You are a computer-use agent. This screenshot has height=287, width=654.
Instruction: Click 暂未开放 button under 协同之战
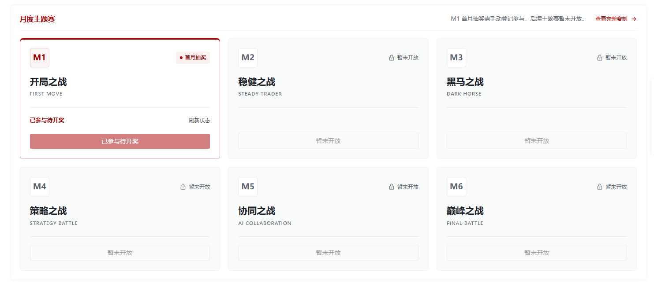(328, 253)
